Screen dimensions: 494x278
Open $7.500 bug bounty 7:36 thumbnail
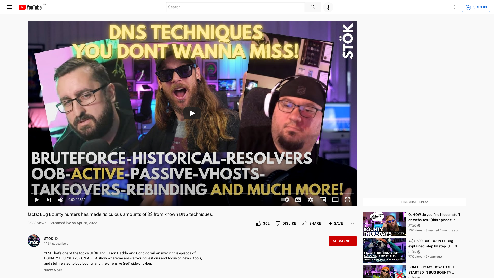point(384,250)
